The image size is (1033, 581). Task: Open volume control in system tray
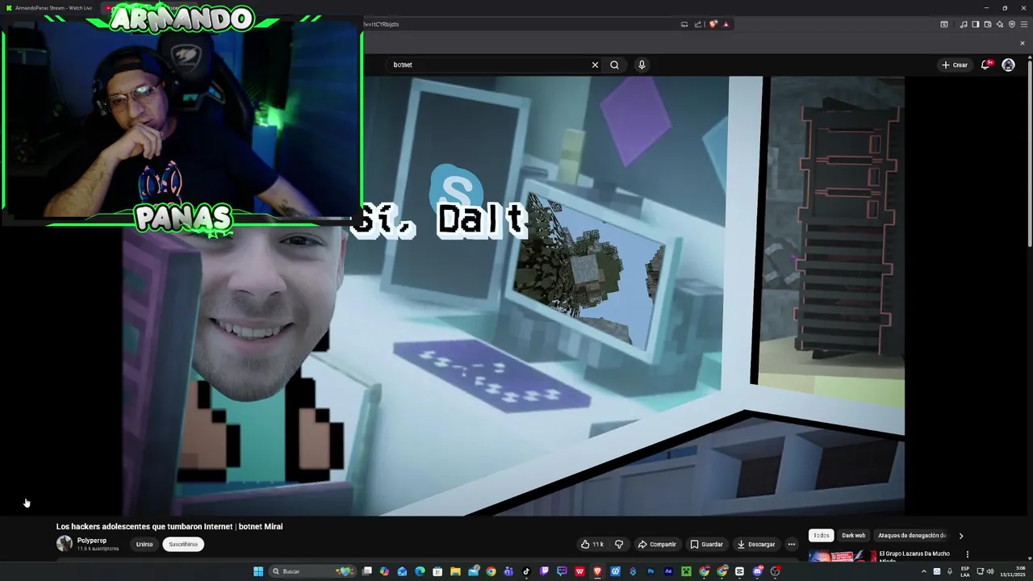point(990,571)
